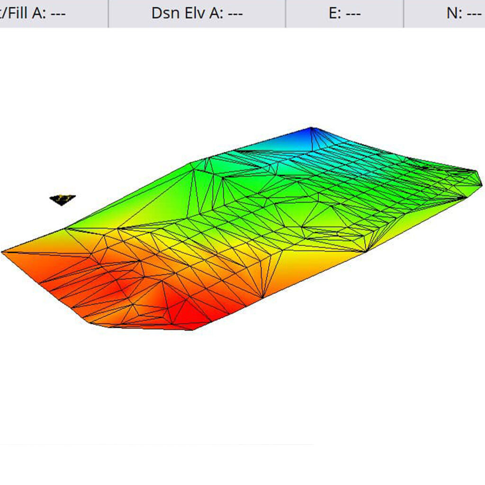Image resolution: width=485 pixels, height=485 pixels.
Task: Pick the dark blue peak vertex of the surface
Action: [312, 127]
